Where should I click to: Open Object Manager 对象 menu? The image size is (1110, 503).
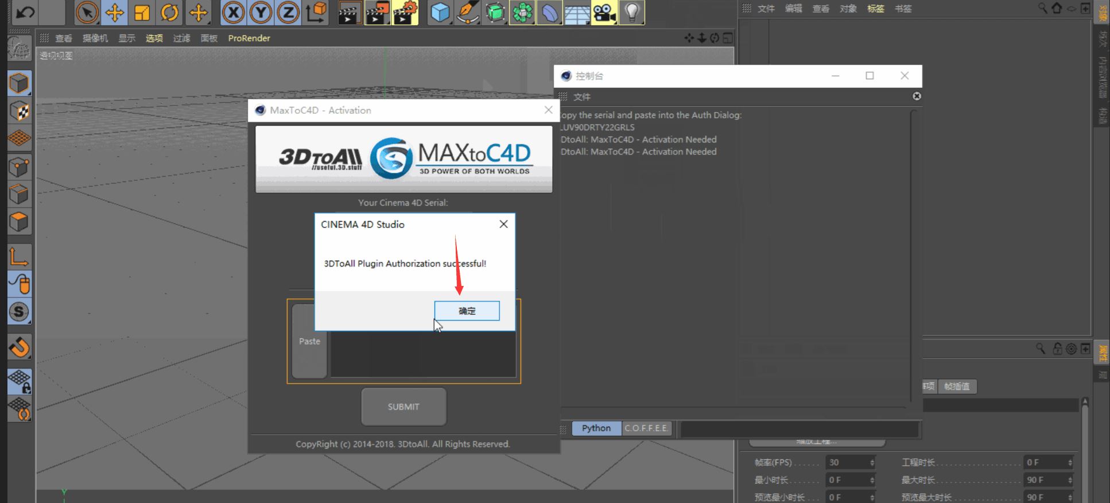(848, 9)
